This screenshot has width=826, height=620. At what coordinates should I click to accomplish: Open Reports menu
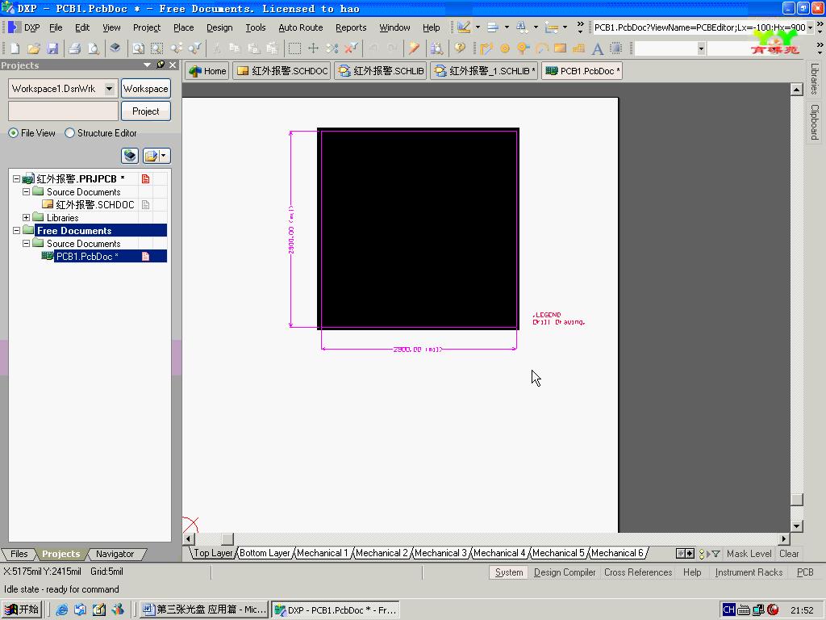click(x=351, y=27)
